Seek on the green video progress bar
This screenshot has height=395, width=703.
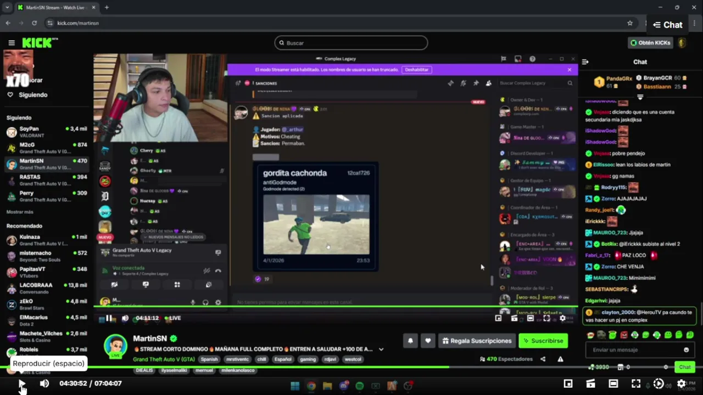point(351,367)
